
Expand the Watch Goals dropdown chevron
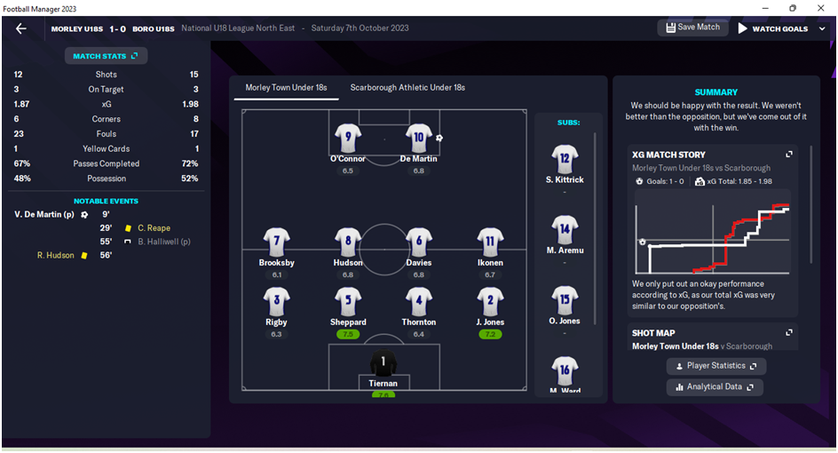[x=822, y=29]
